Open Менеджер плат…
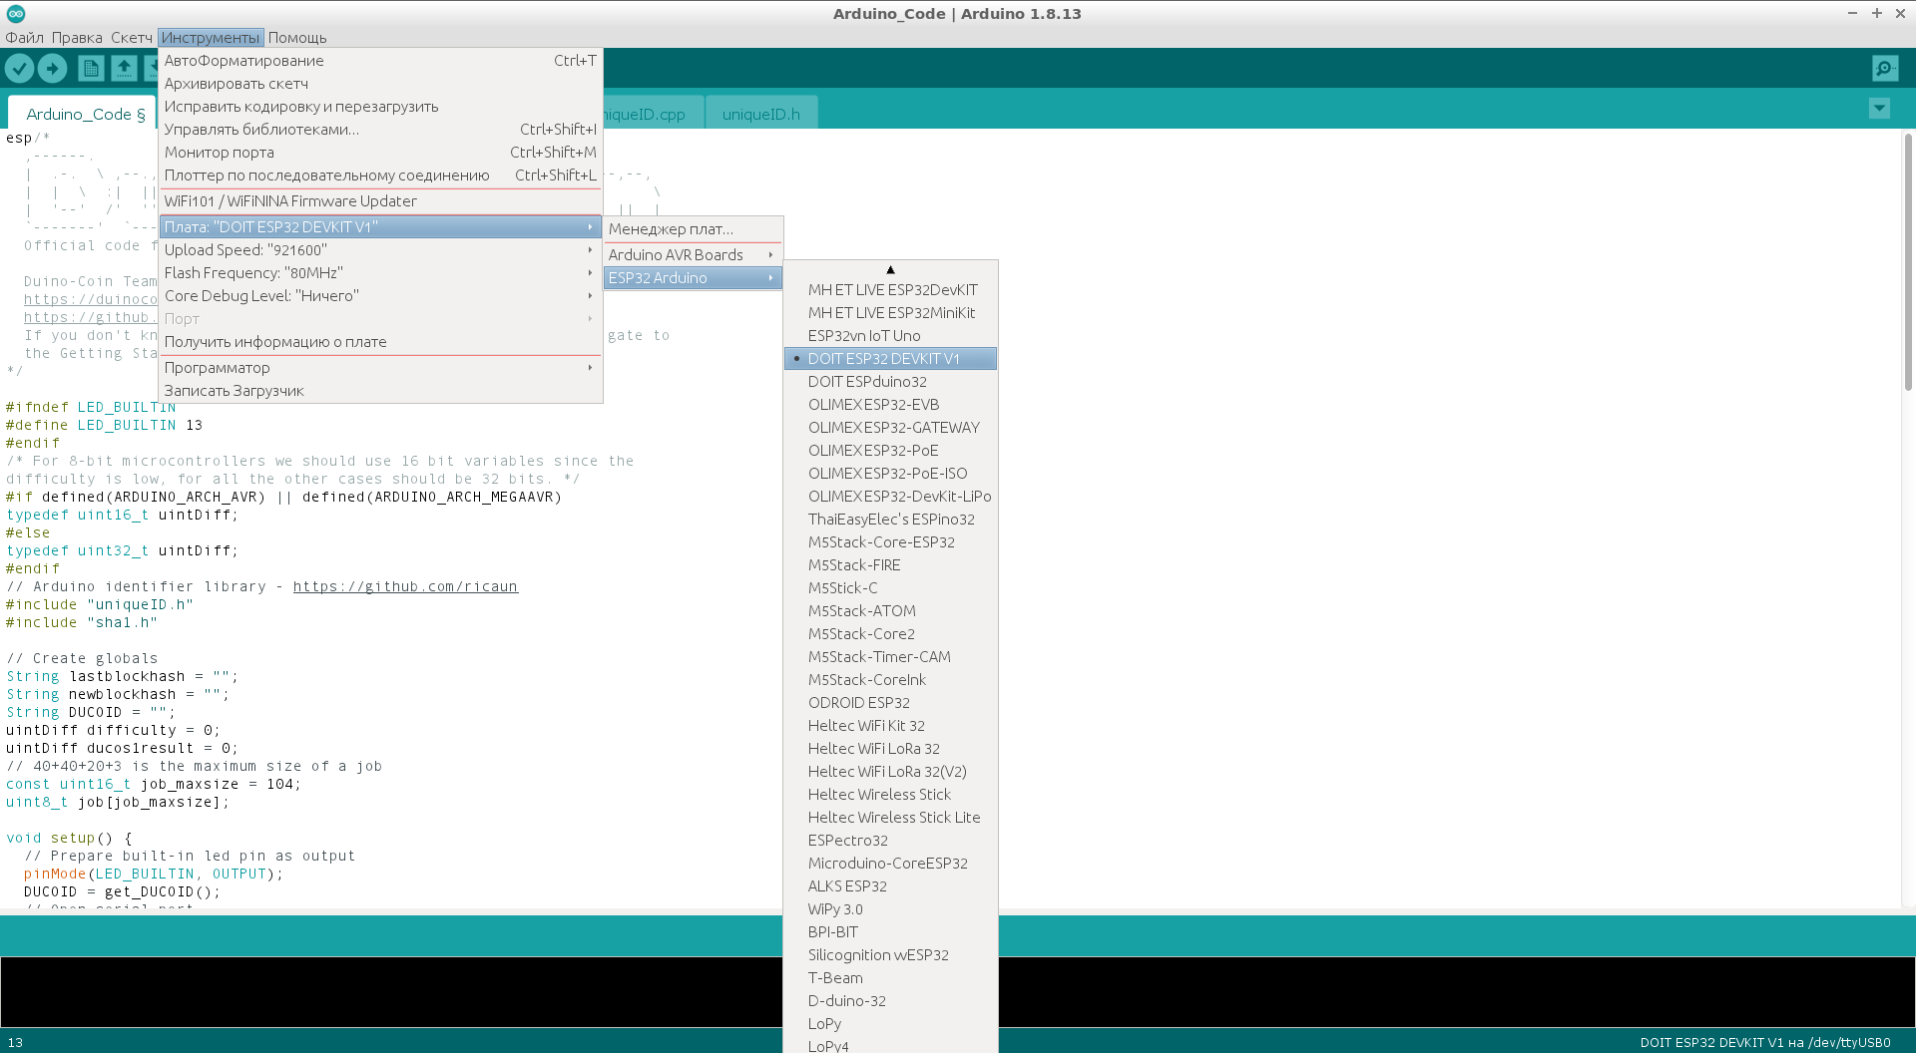1916x1053 pixels. 693,228
